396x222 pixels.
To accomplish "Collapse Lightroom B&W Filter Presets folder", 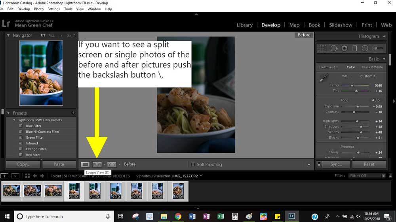I will tap(14, 120).
